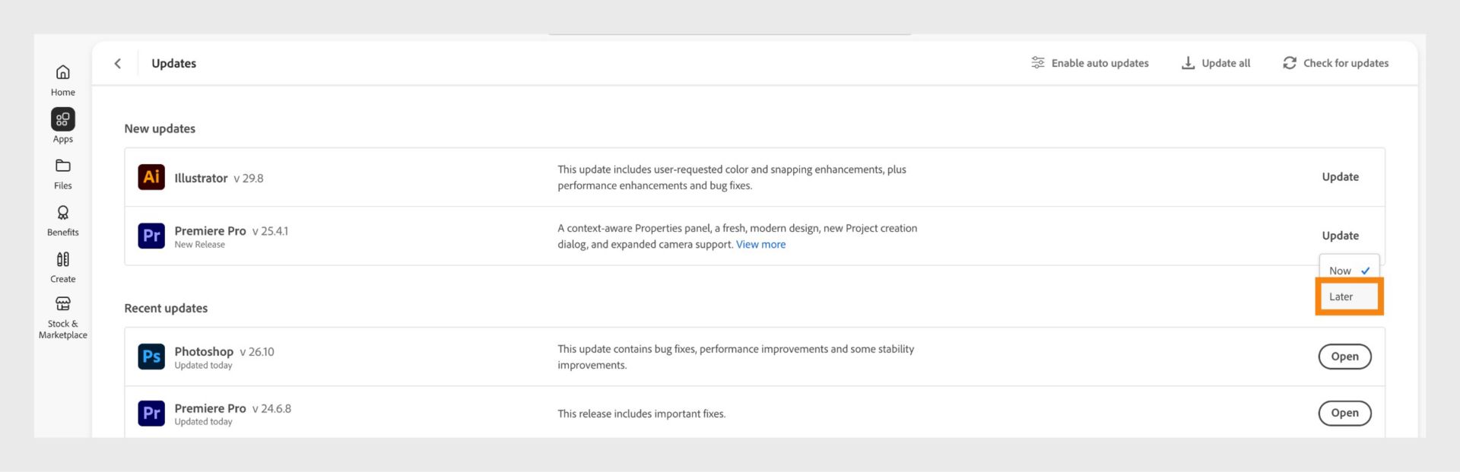Screen dimensions: 1460x472
Task: Click the Premiere Pro v25.4.1 app icon
Action: (x=151, y=236)
